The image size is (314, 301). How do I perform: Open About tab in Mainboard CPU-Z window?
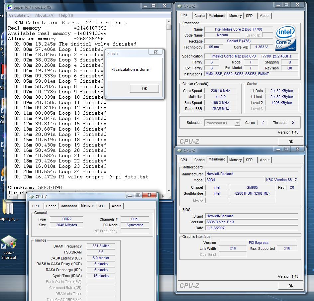(264, 160)
